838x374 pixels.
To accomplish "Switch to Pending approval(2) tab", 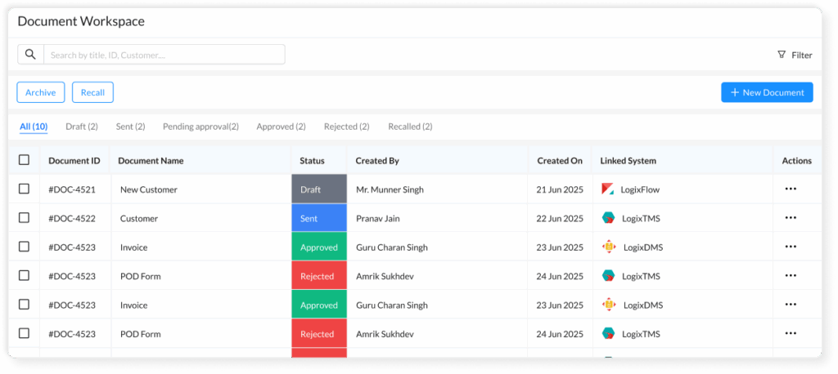I will tap(200, 127).
